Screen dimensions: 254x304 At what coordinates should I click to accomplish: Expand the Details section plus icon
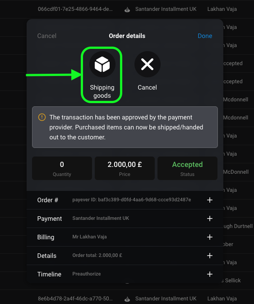pyautogui.click(x=210, y=256)
